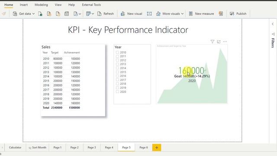This screenshot has height=156, width=277.
Task: Open the View ribbon tab
Action: (x=58, y=5)
